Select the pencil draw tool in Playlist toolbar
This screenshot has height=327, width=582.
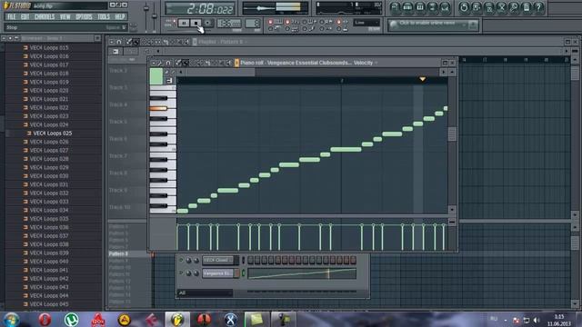tap(129, 42)
